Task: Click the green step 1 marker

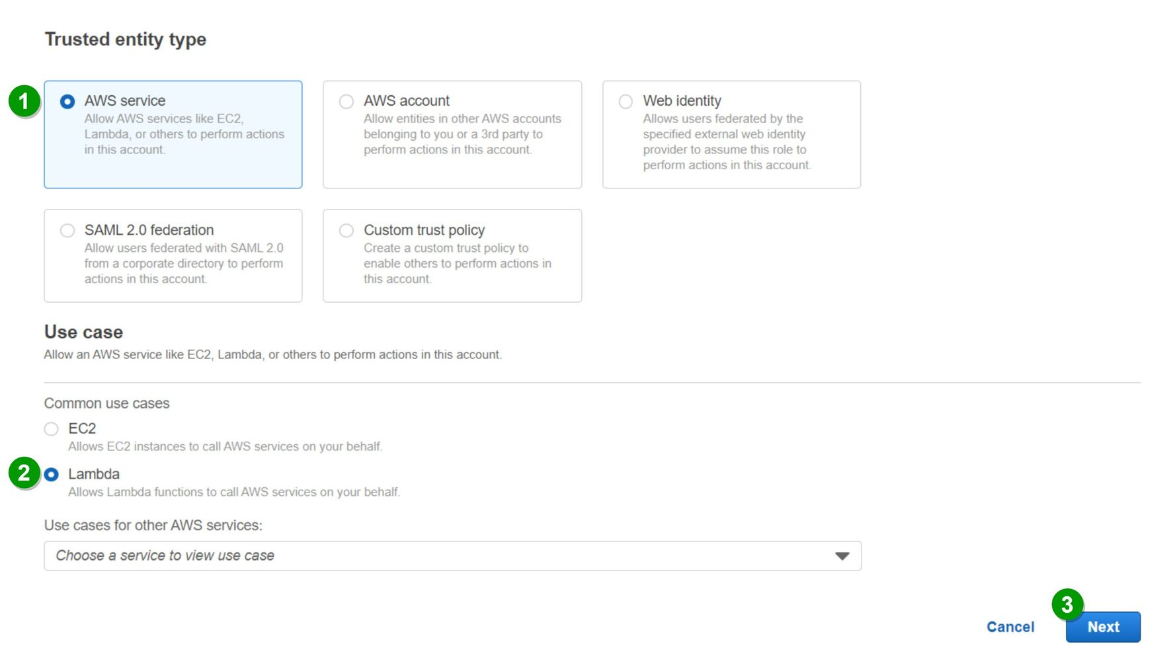Action: [x=23, y=101]
